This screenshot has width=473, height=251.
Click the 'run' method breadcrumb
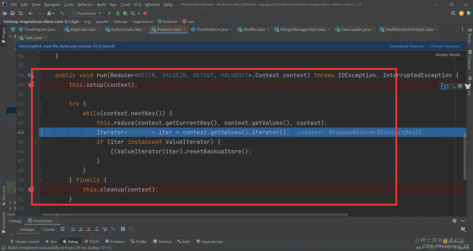(x=188, y=22)
